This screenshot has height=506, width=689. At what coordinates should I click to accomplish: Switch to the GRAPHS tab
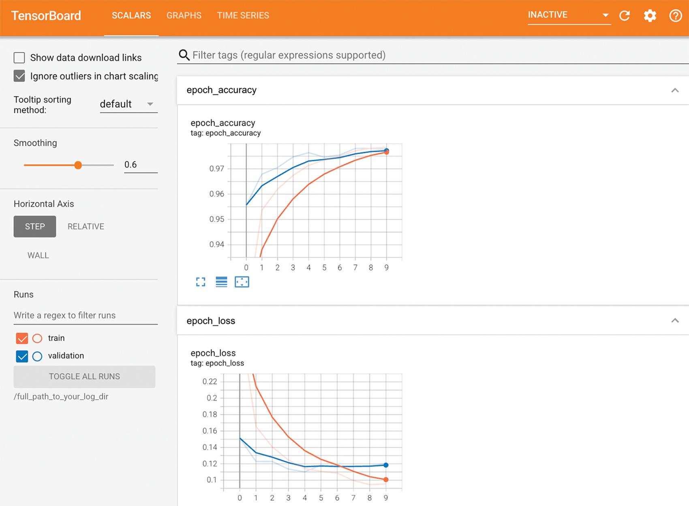[x=184, y=15]
